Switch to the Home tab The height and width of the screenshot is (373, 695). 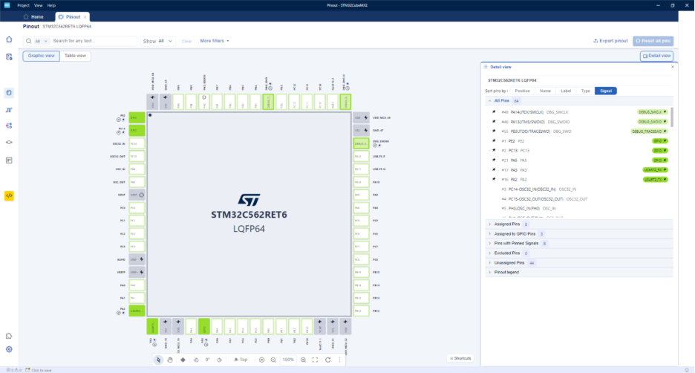coord(33,17)
